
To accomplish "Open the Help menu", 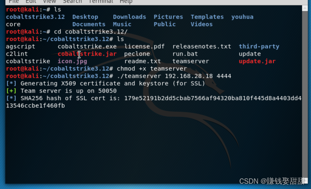I will tap(126, 2).
